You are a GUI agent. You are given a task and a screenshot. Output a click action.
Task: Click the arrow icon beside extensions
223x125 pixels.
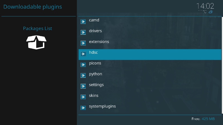point(83,43)
